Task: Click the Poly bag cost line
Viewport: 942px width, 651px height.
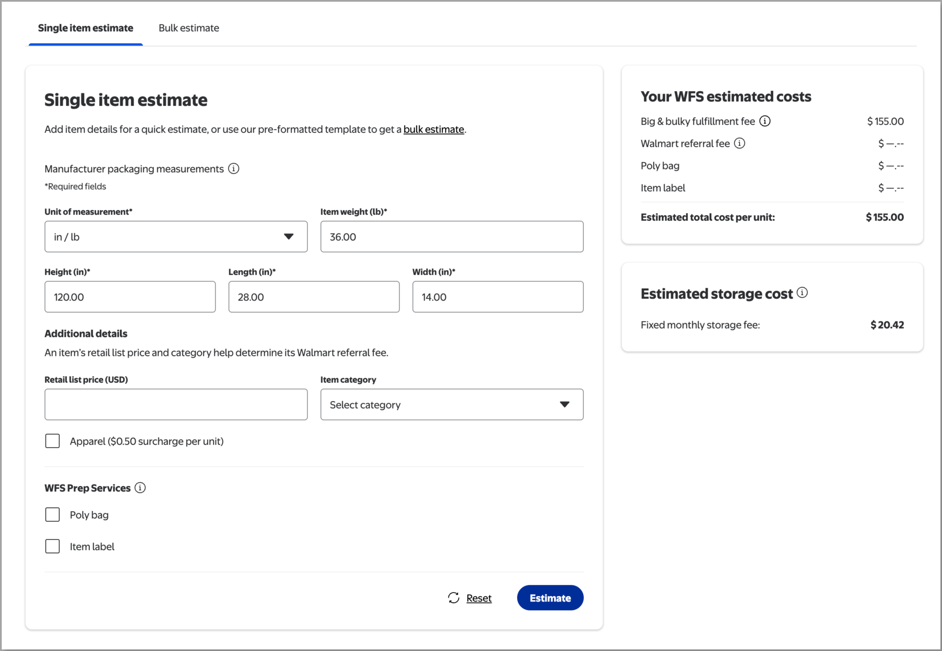Action: [772, 166]
